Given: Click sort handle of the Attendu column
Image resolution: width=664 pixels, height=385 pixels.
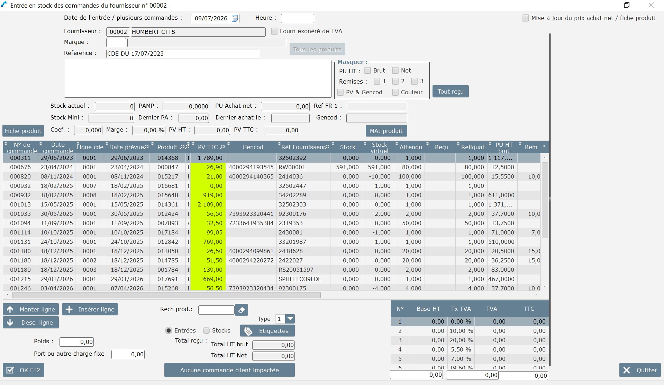Looking at the screenshot, I should coord(397,144).
